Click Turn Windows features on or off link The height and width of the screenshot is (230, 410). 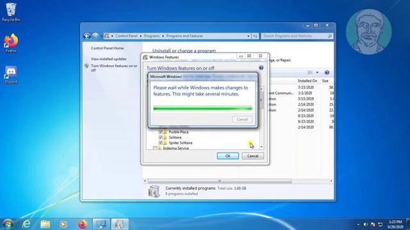114,68
